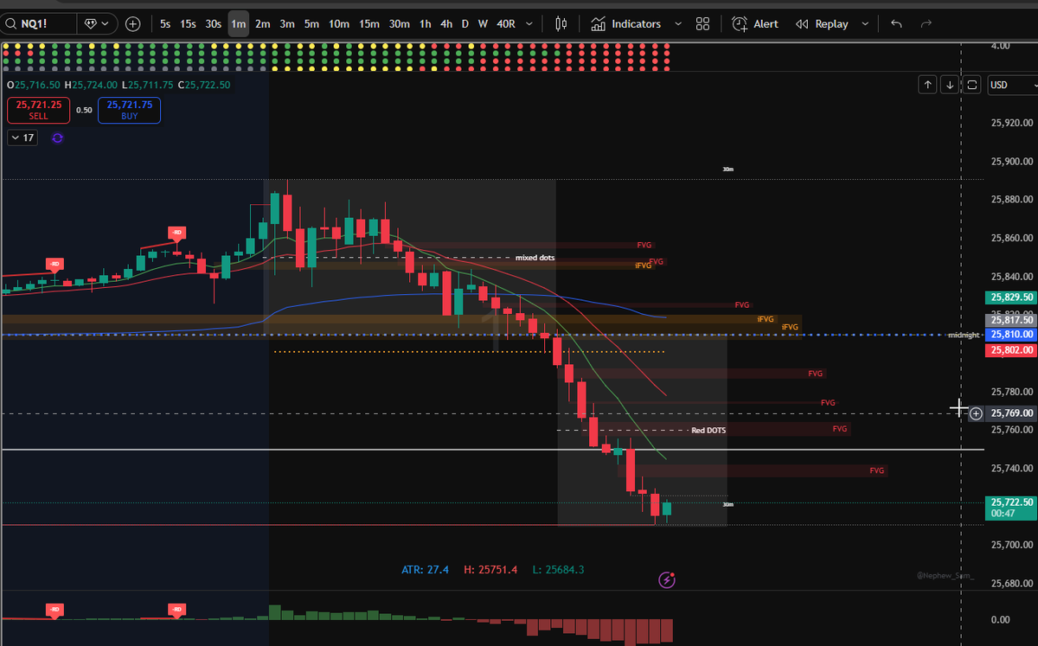1038x646 pixels.
Task: Select the 2m timeframe
Action: (x=262, y=24)
